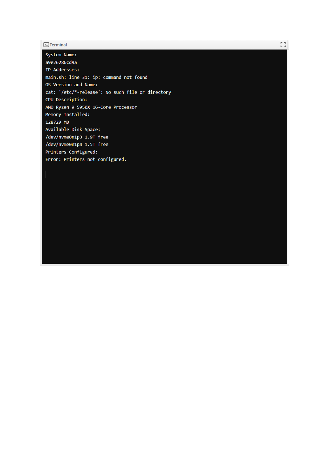Click the "ip: command not found" error line

point(96,77)
